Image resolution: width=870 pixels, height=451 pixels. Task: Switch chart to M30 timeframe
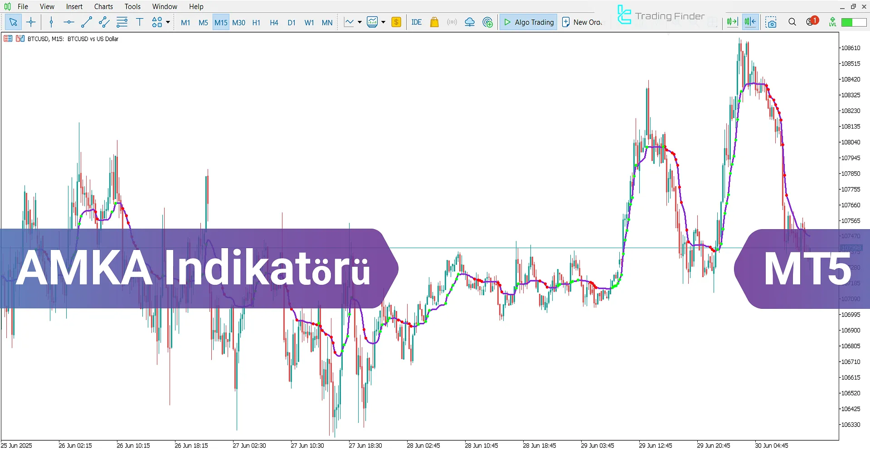(238, 23)
